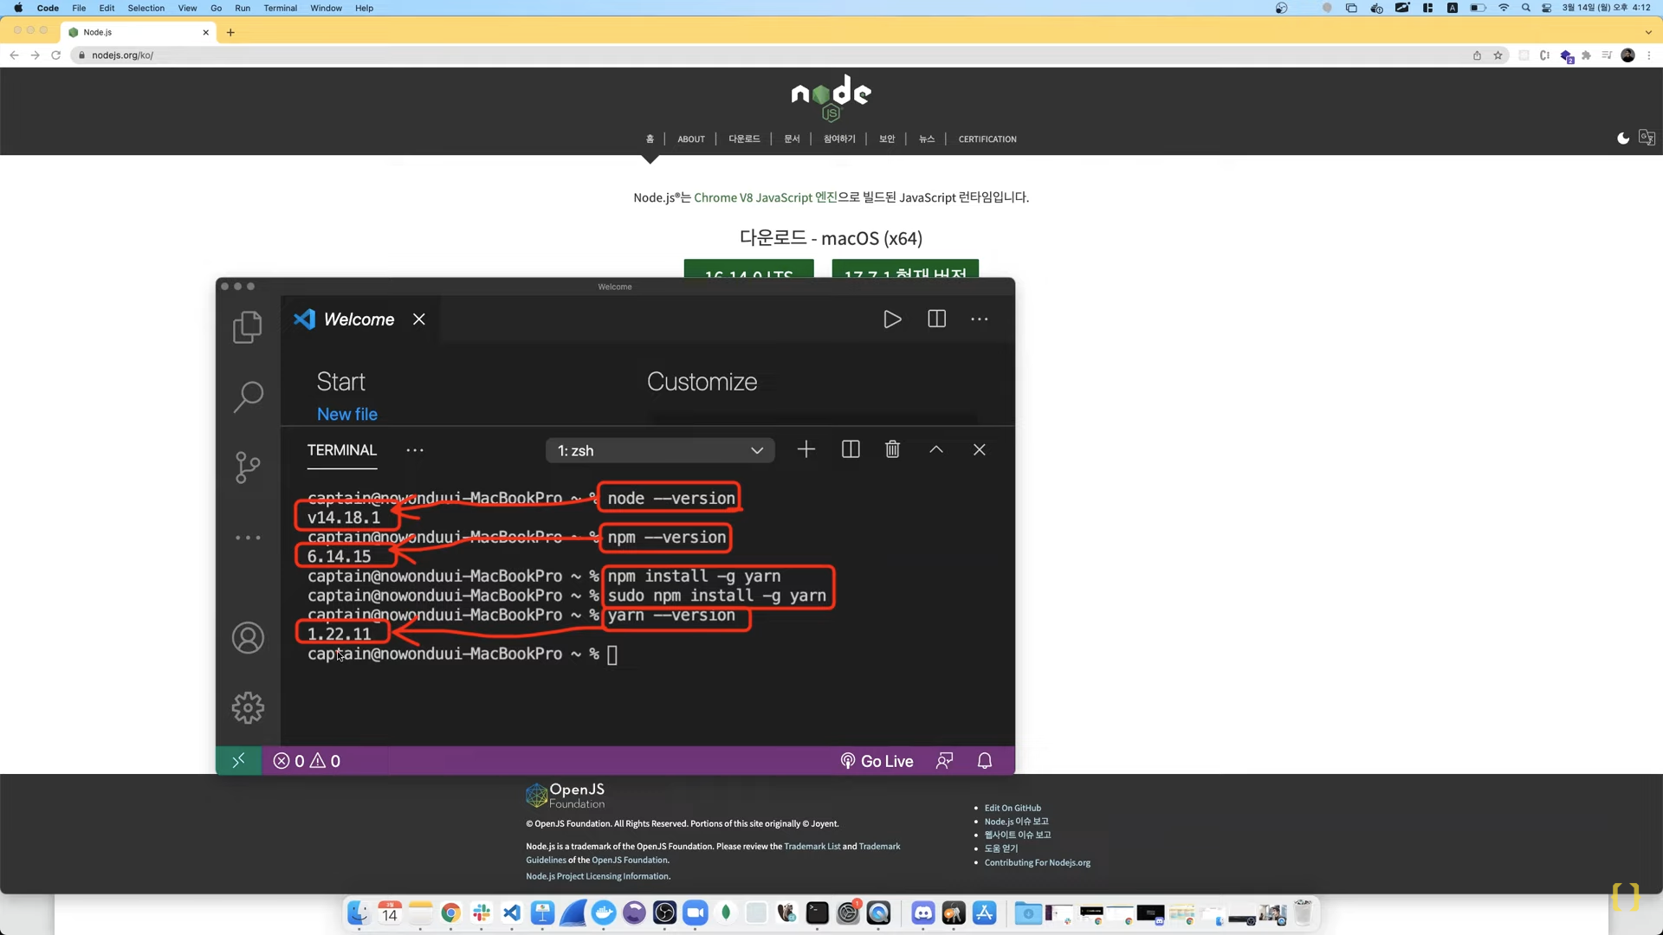Run the file with the play icon
1663x935 pixels.
coord(892,319)
